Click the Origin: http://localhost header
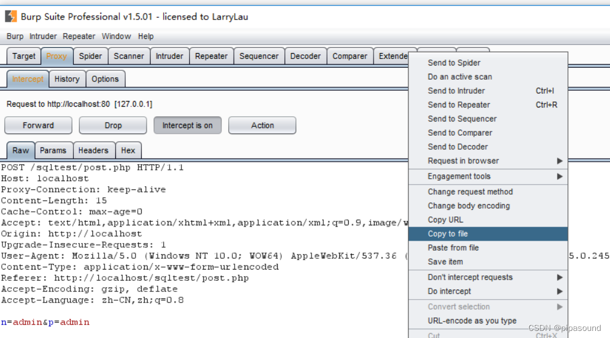The height and width of the screenshot is (338, 610). tap(72, 234)
